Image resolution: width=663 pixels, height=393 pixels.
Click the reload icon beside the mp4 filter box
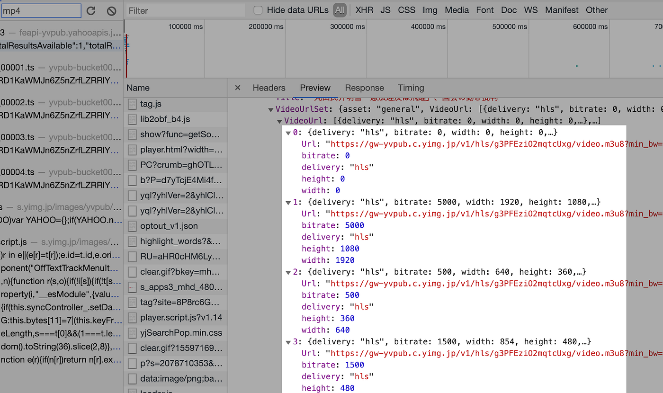click(x=90, y=10)
